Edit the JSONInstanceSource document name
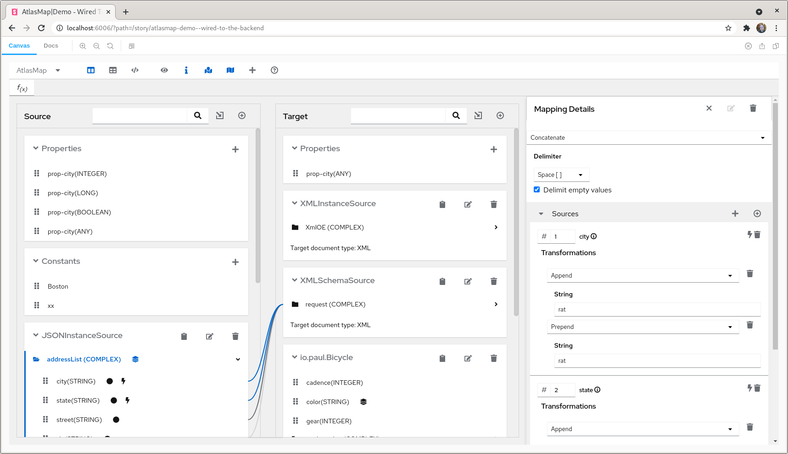 [210, 336]
